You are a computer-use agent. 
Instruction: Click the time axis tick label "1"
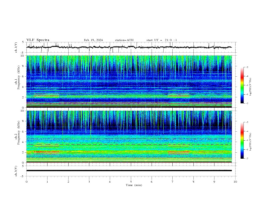[x=47, y=182]
